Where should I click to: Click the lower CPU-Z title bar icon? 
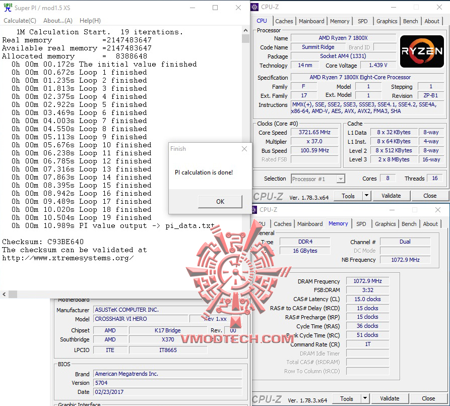point(253,209)
